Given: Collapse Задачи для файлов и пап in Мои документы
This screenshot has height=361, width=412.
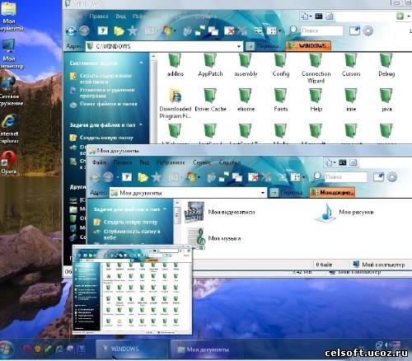Looking at the screenshot, I should [x=165, y=209].
